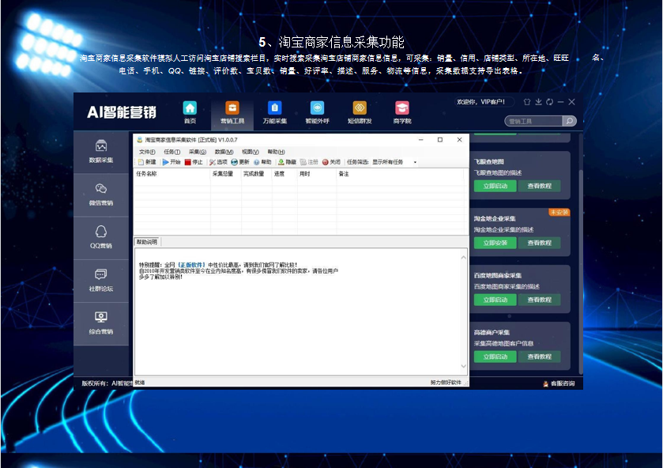Open 客服咨询 customer service link
The width and height of the screenshot is (663, 468).
559,383
